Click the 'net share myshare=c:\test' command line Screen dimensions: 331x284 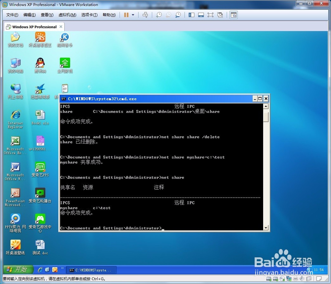tap(142, 157)
